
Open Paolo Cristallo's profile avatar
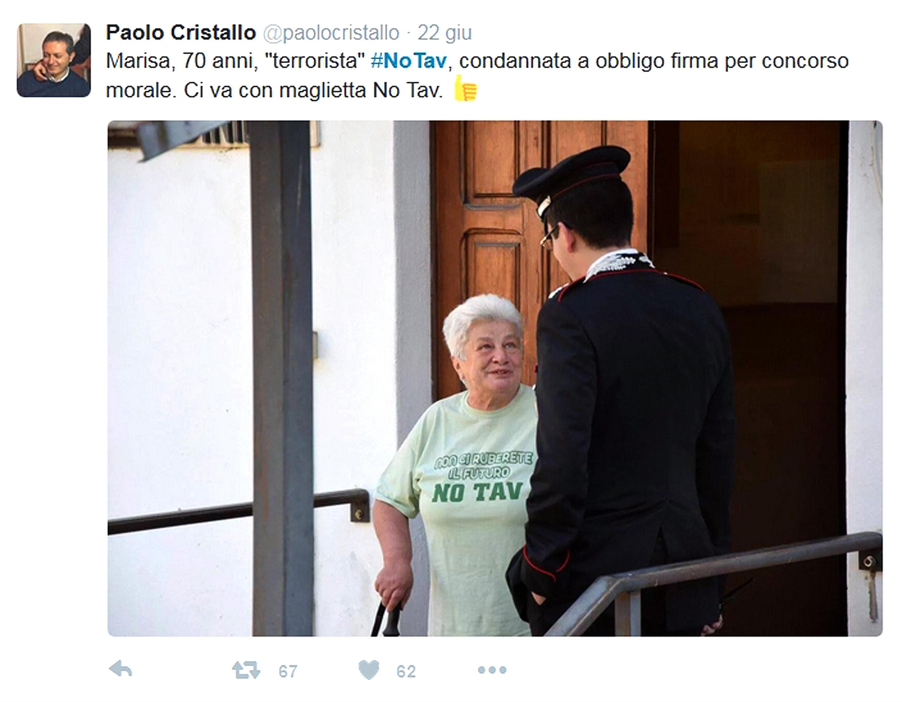click(x=54, y=60)
